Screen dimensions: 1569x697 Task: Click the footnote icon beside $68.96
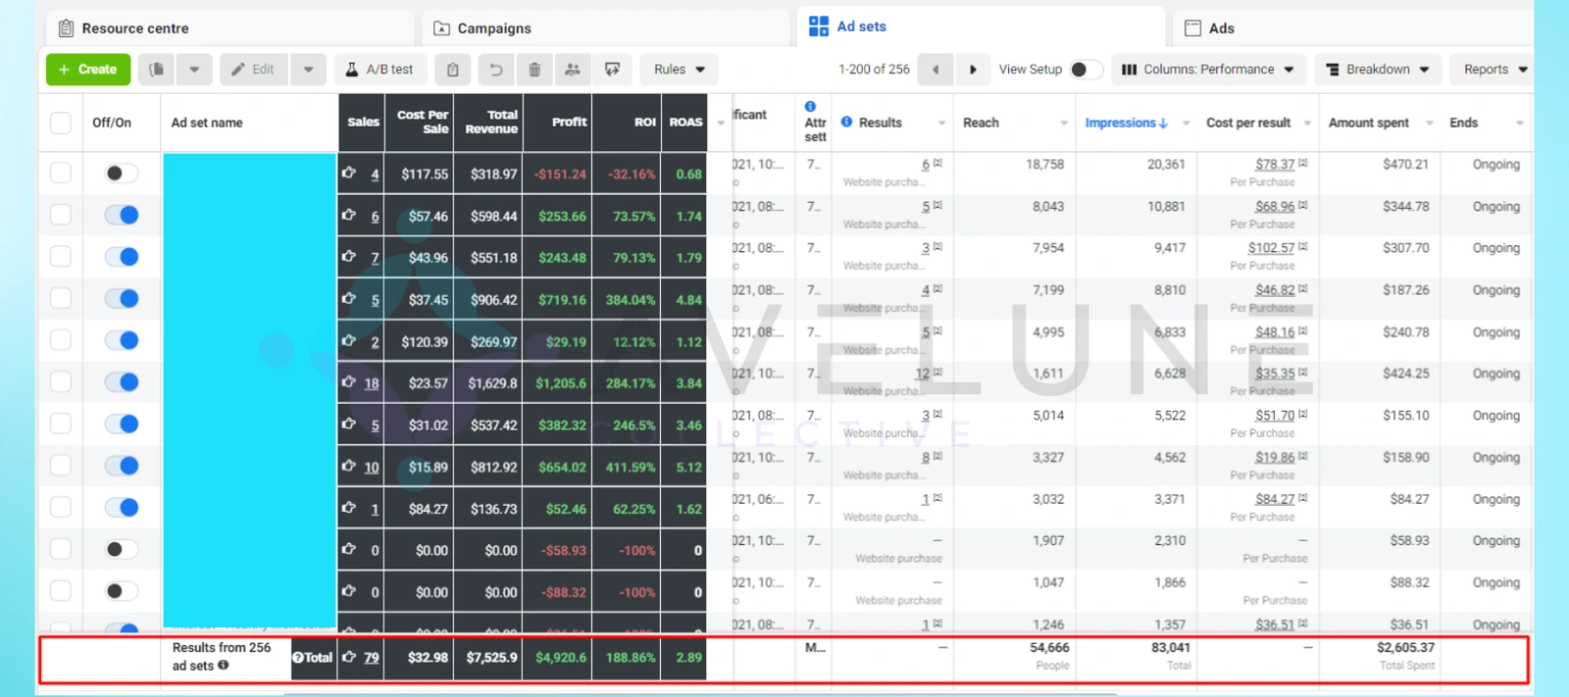tap(1303, 205)
